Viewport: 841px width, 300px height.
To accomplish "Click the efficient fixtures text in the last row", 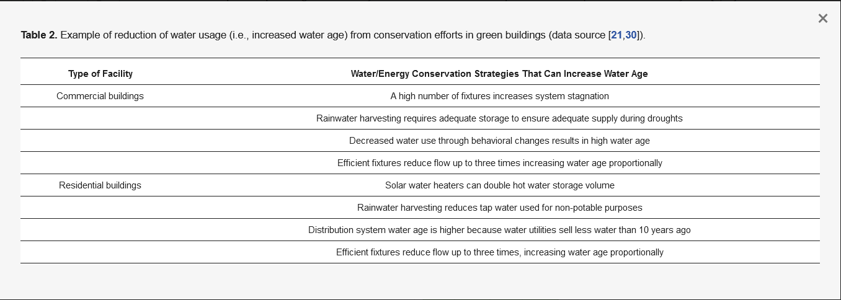I will click(x=499, y=252).
